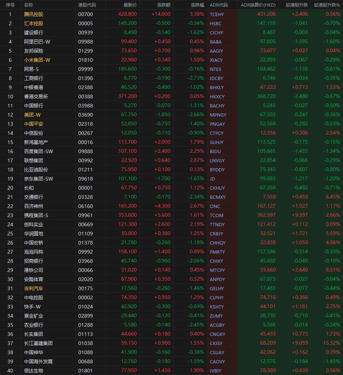Screen dimensions: 343x375
Task: Click the percent change 3.38%
Action: tap(197, 14)
